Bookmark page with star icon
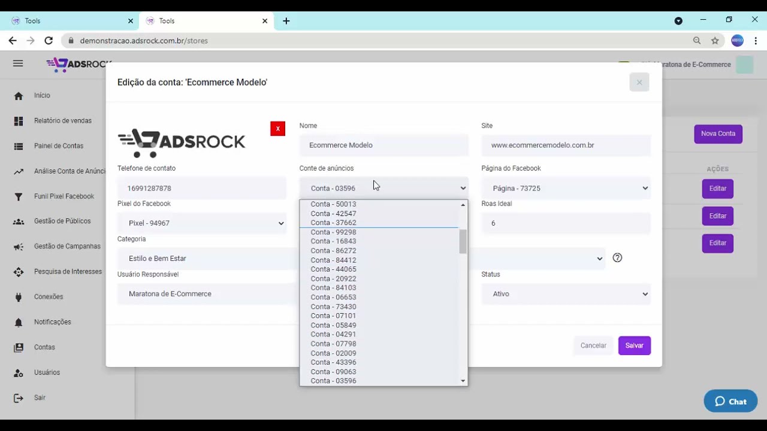The width and height of the screenshot is (767, 431). coord(715,41)
